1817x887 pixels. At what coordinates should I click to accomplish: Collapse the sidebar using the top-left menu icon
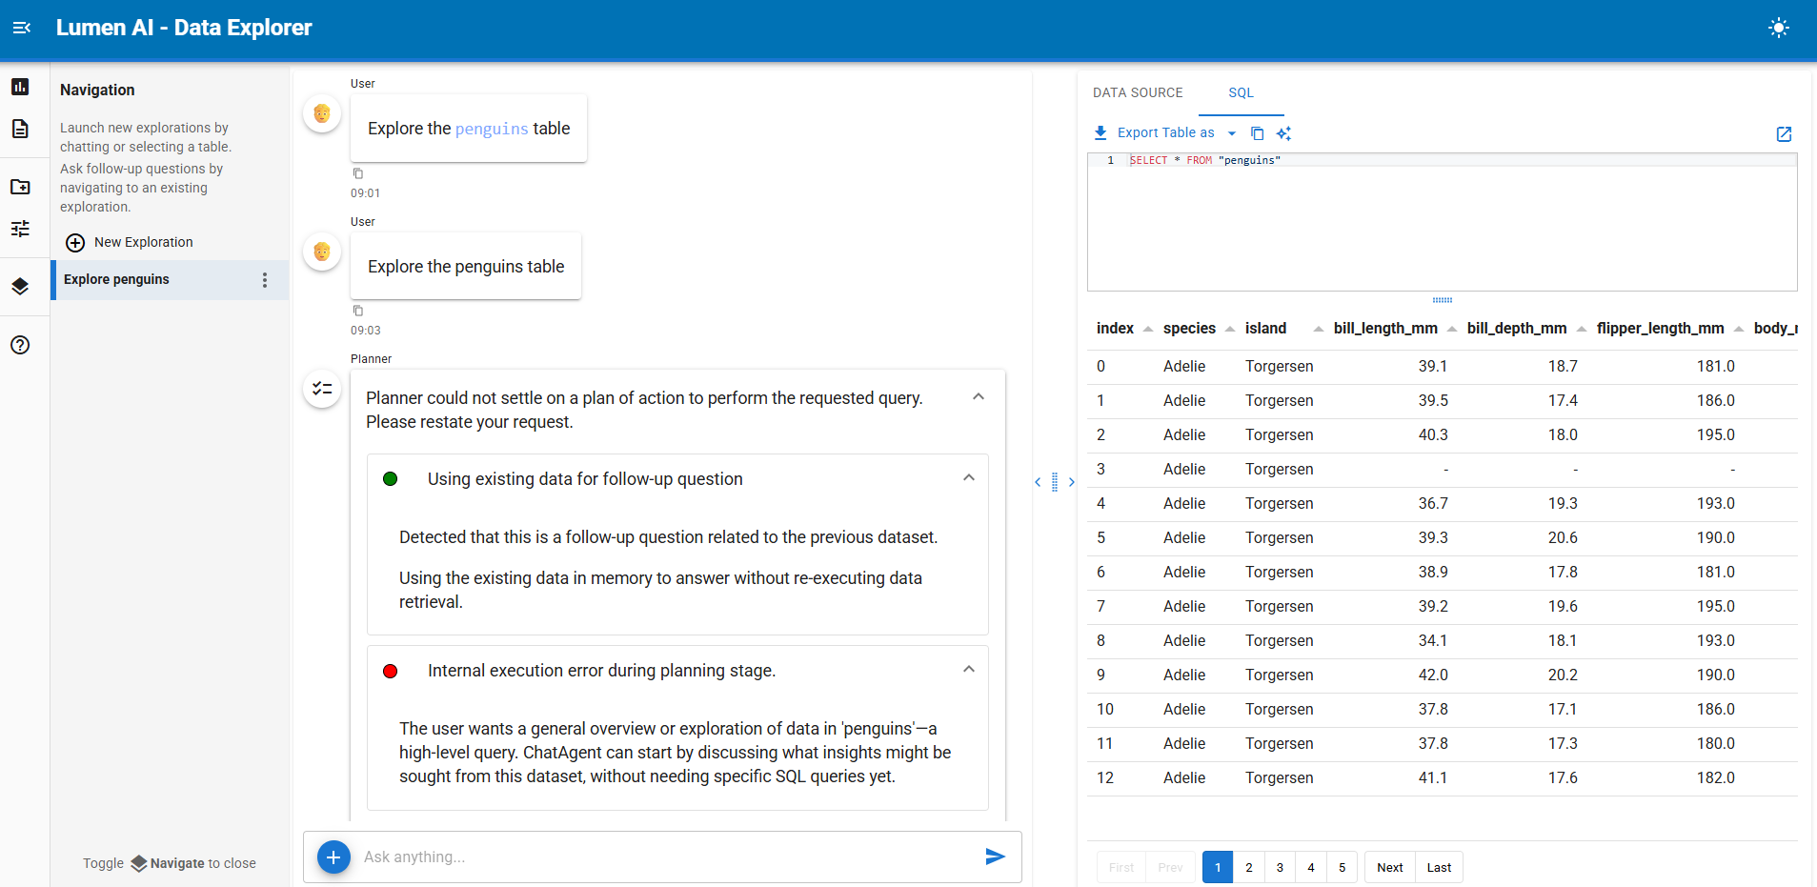click(x=22, y=28)
